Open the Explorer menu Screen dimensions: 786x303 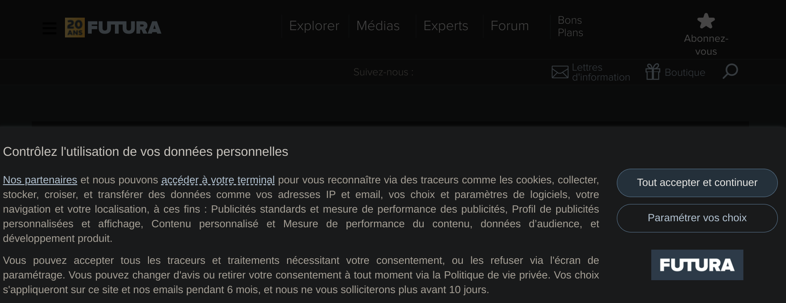[314, 26]
